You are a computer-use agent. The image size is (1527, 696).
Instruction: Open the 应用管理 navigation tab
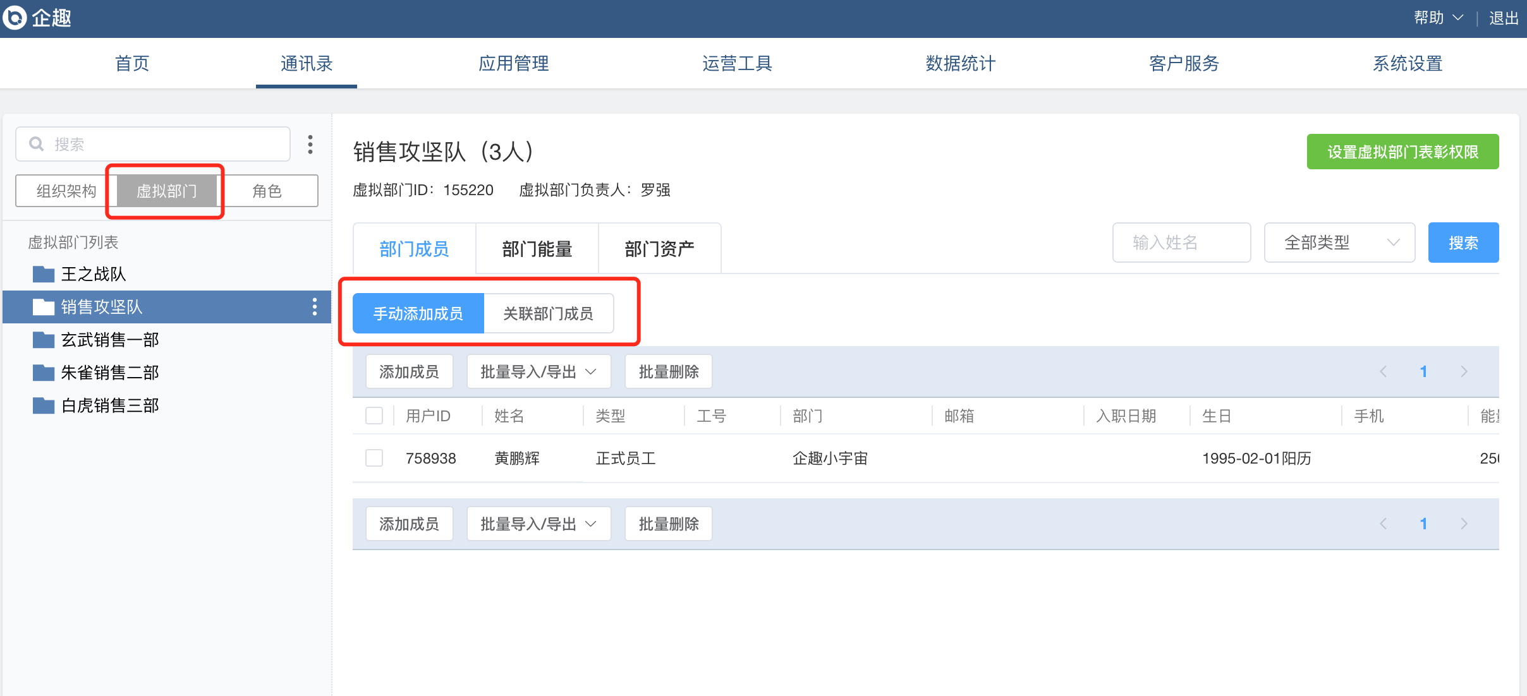[x=513, y=63]
